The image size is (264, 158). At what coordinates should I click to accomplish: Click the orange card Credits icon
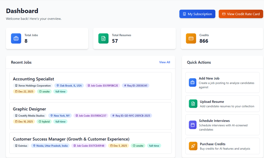(191, 38)
